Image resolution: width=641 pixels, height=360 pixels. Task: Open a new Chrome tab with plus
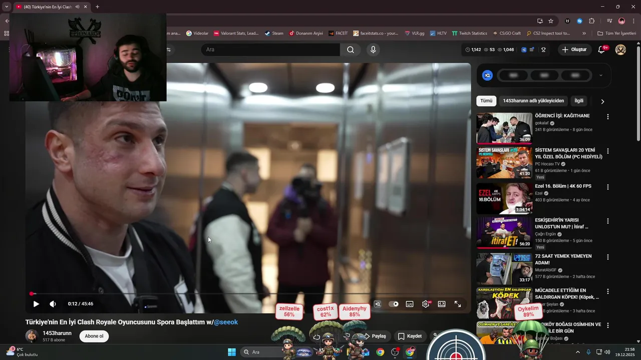click(x=97, y=7)
